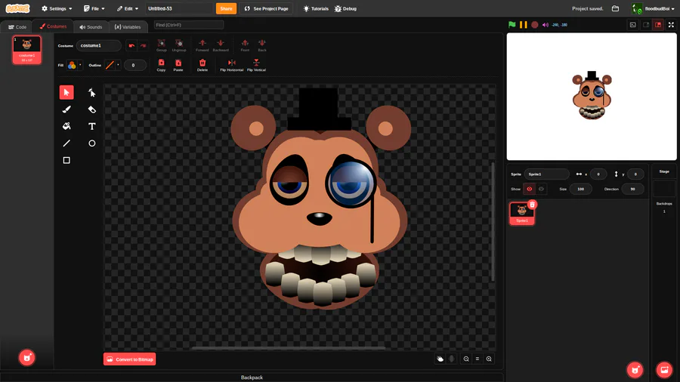Viewport: 680px width, 382px height.
Task: Pick the Brush tool
Action: pyautogui.click(x=66, y=109)
